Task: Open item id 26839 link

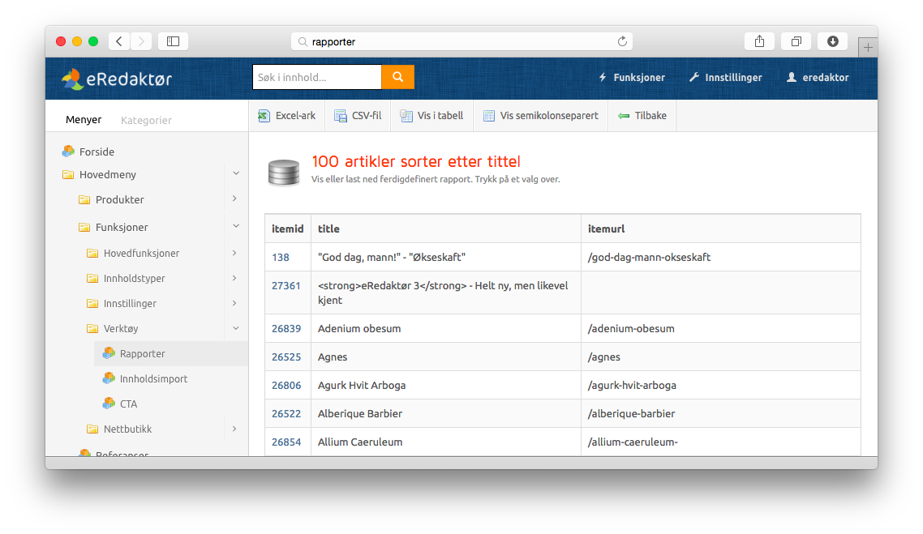Action: click(286, 328)
